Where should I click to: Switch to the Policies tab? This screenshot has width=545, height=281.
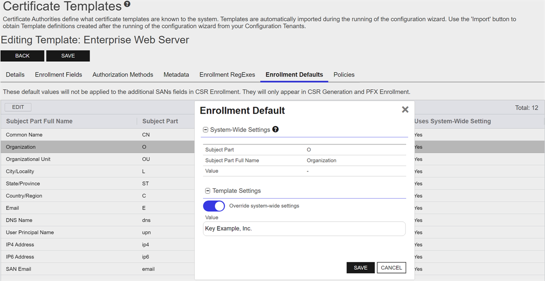point(344,75)
